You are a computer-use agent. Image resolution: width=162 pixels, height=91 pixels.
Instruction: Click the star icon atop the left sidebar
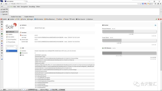click(x=2, y=22)
